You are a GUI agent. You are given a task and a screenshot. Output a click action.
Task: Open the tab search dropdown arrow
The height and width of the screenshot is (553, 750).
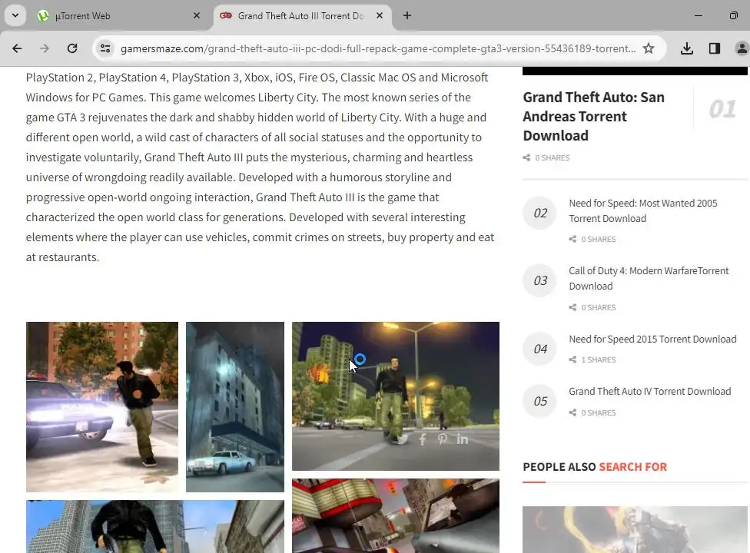(x=15, y=16)
